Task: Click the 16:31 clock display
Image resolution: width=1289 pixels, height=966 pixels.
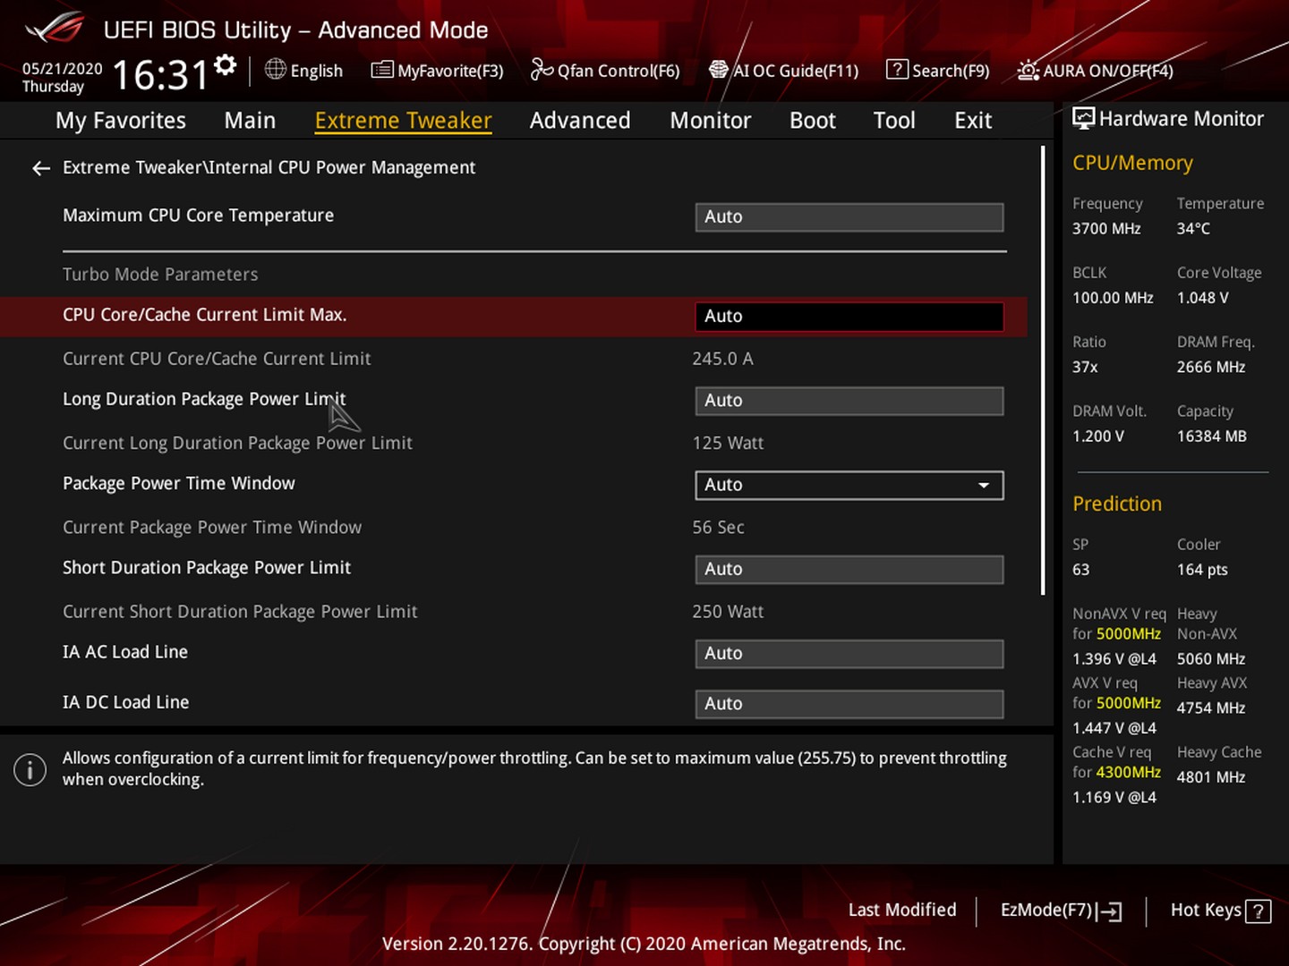Action: pos(160,75)
